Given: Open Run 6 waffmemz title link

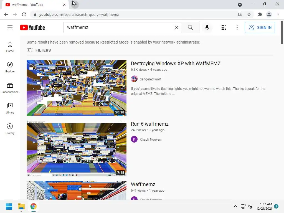Looking at the screenshot, I should pyautogui.click(x=149, y=124).
